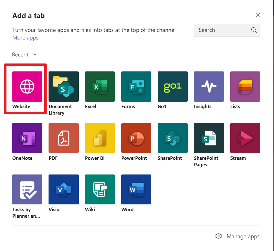274x251 pixels.
Task: Open the Forms app tile
Action: (136, 86)
